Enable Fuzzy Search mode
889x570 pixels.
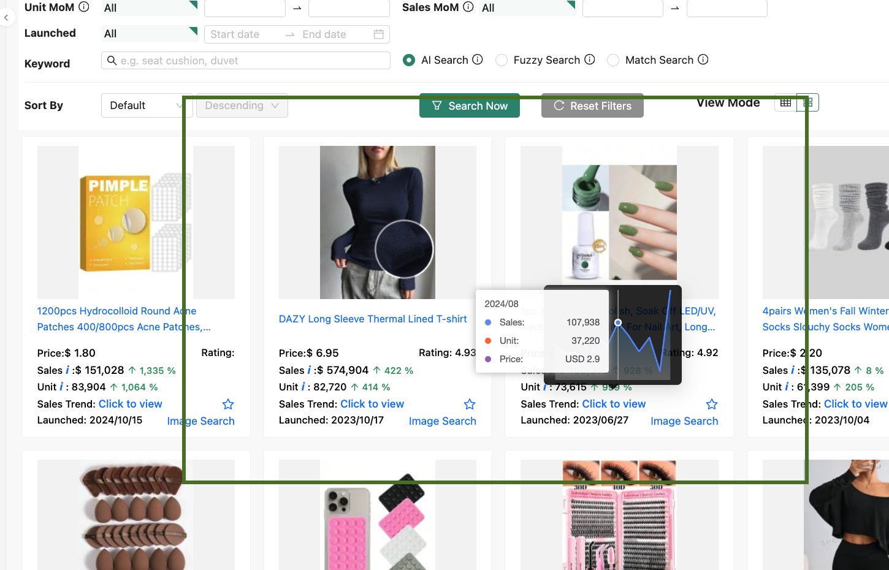(x=502, y=59)
